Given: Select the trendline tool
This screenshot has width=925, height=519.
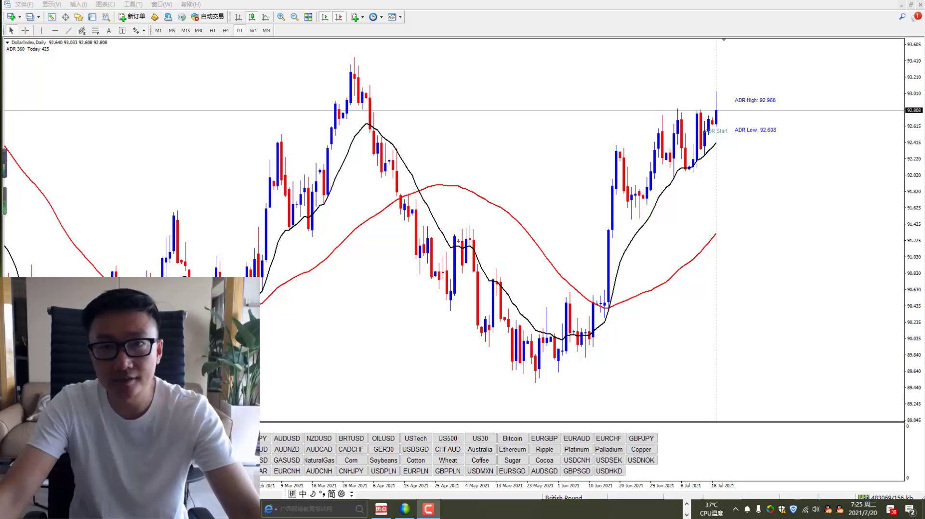Looking at the screenshot, I should click(68, 30).
